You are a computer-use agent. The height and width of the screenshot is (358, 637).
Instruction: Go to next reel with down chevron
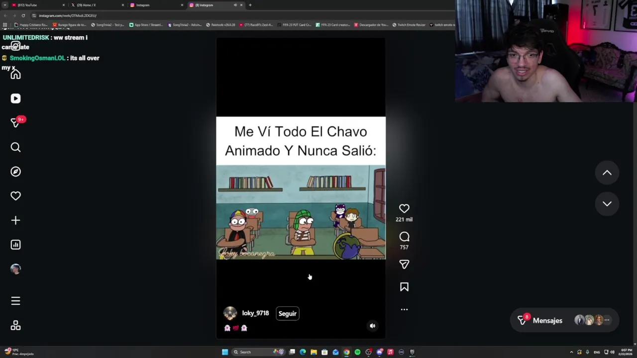(607, 203)
